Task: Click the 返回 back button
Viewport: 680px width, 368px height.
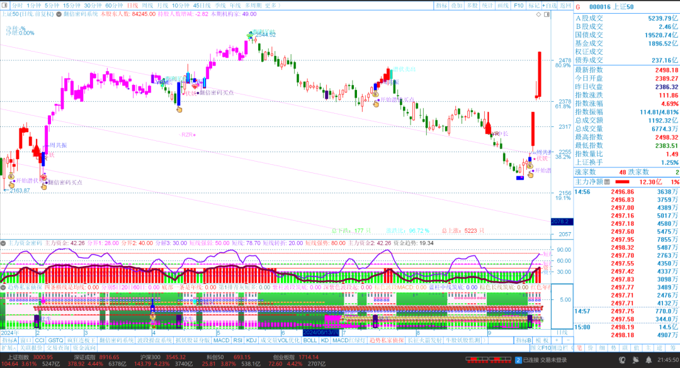Action: point(565,6)
